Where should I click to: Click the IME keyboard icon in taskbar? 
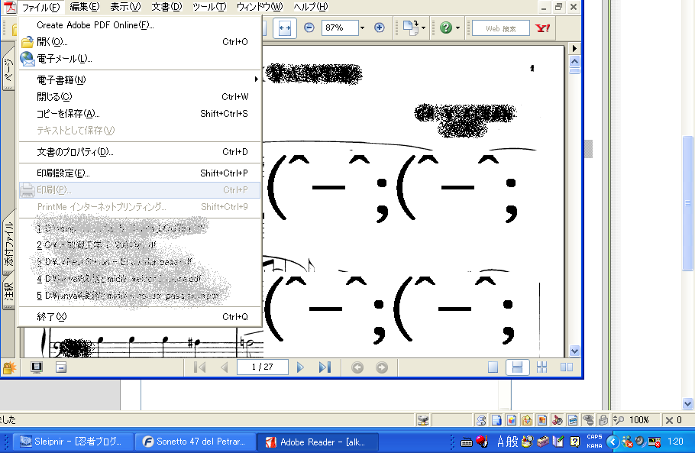click(467, 442)
